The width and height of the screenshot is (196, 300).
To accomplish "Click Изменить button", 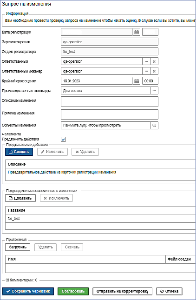I will [x=52, y=152].
